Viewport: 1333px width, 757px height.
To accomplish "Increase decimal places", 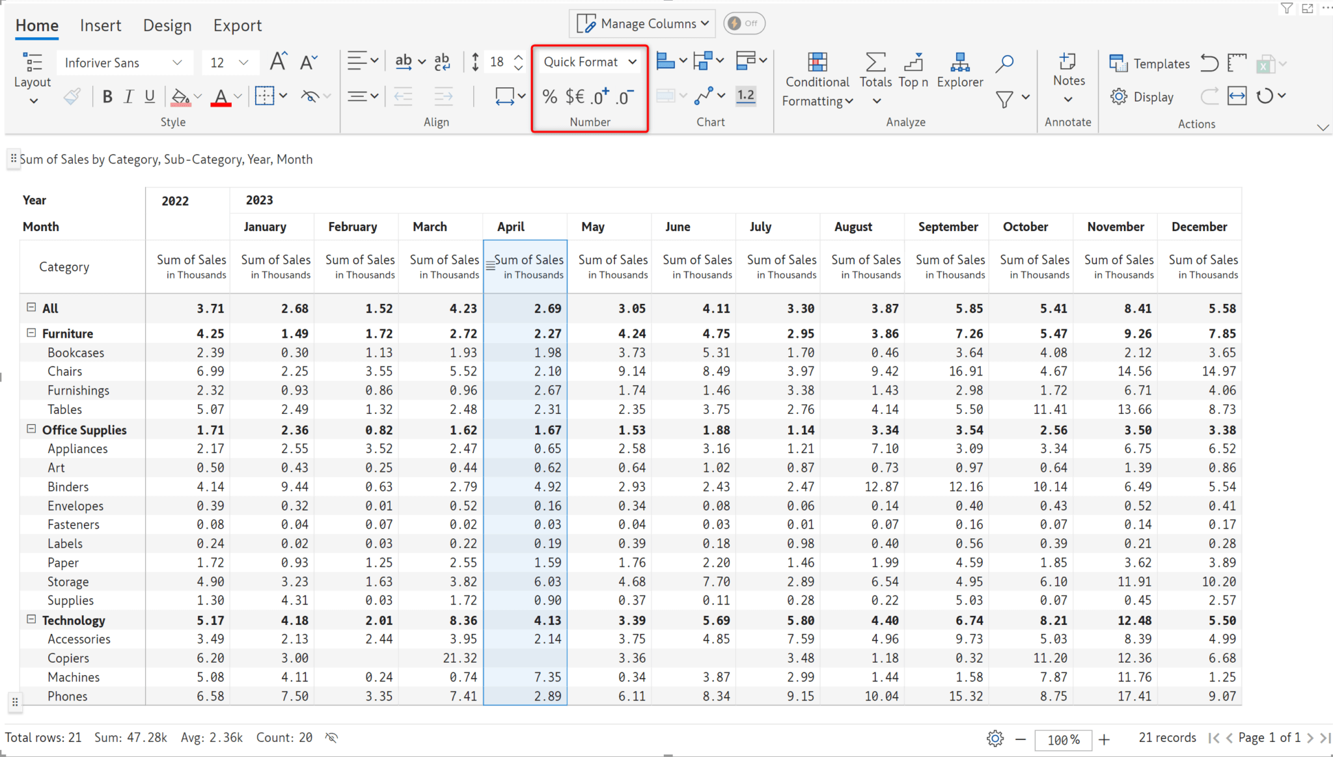I will point(599,96).
